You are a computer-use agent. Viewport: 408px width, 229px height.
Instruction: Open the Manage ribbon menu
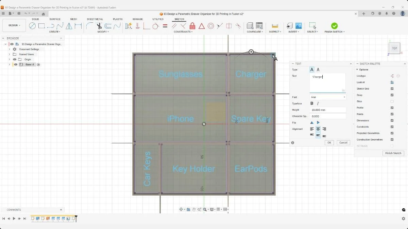(138, 19)
